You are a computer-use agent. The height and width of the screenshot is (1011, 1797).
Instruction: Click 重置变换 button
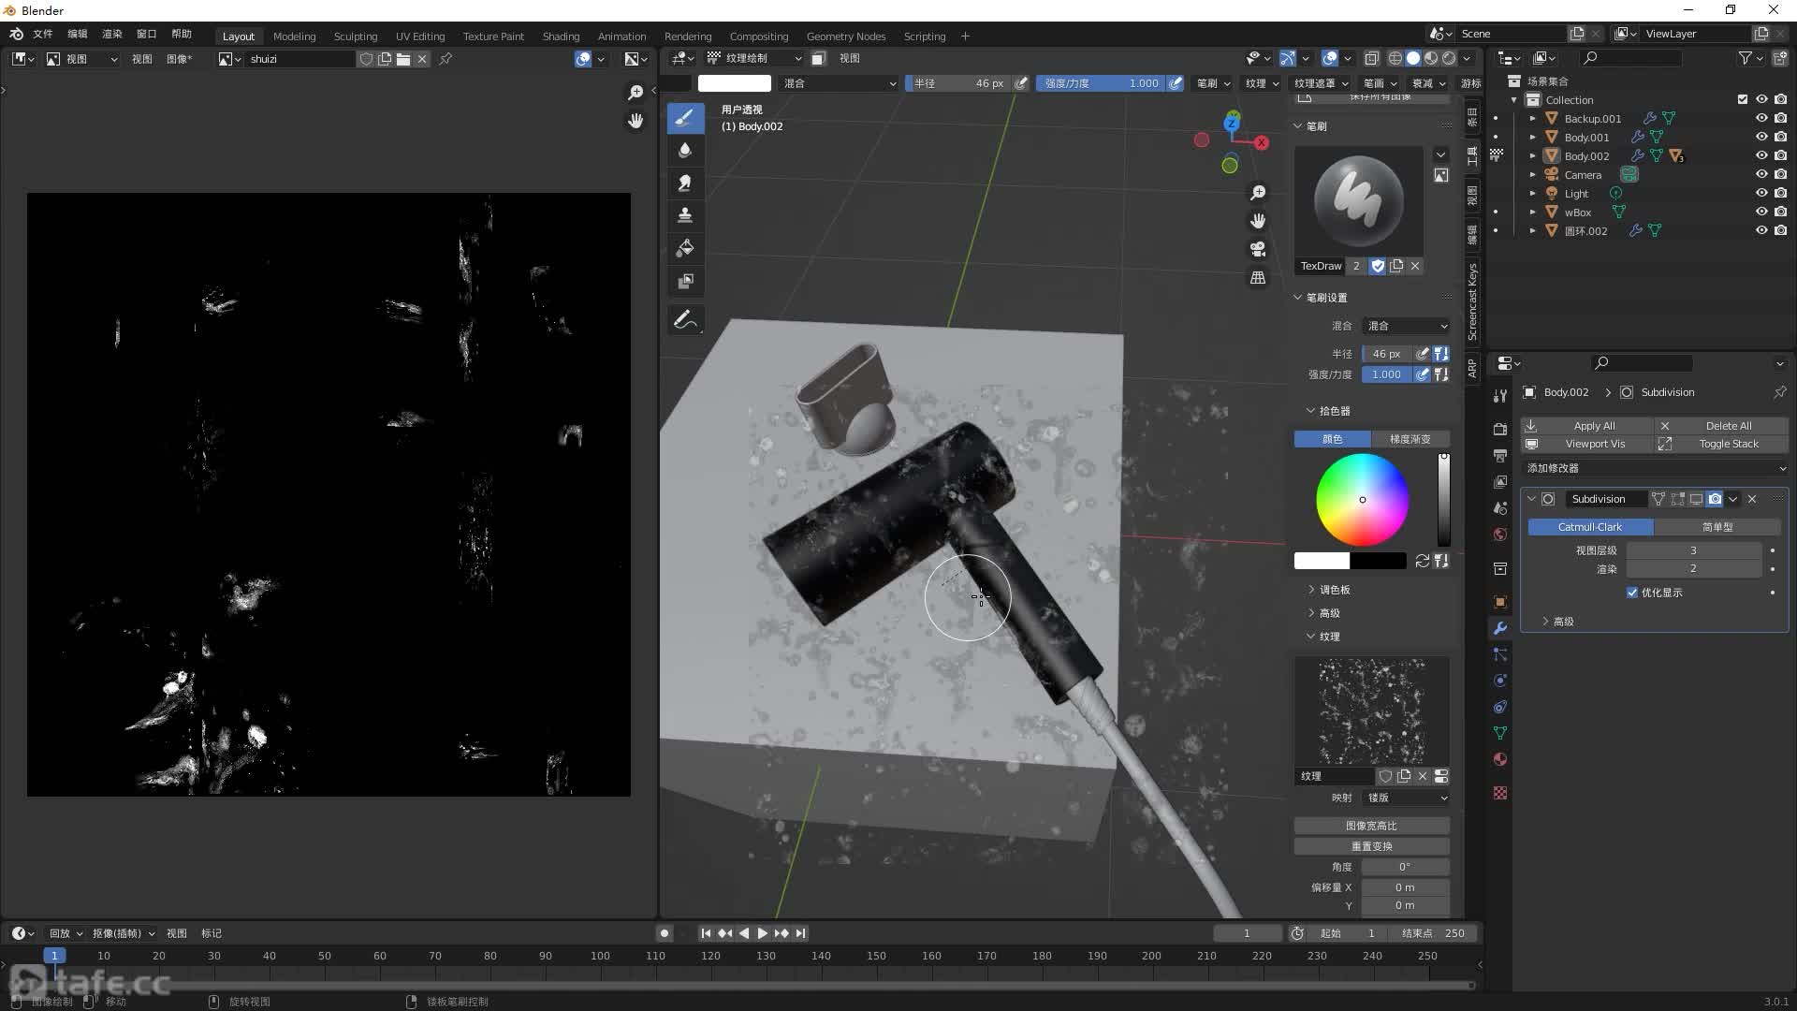click(1371, 846)
